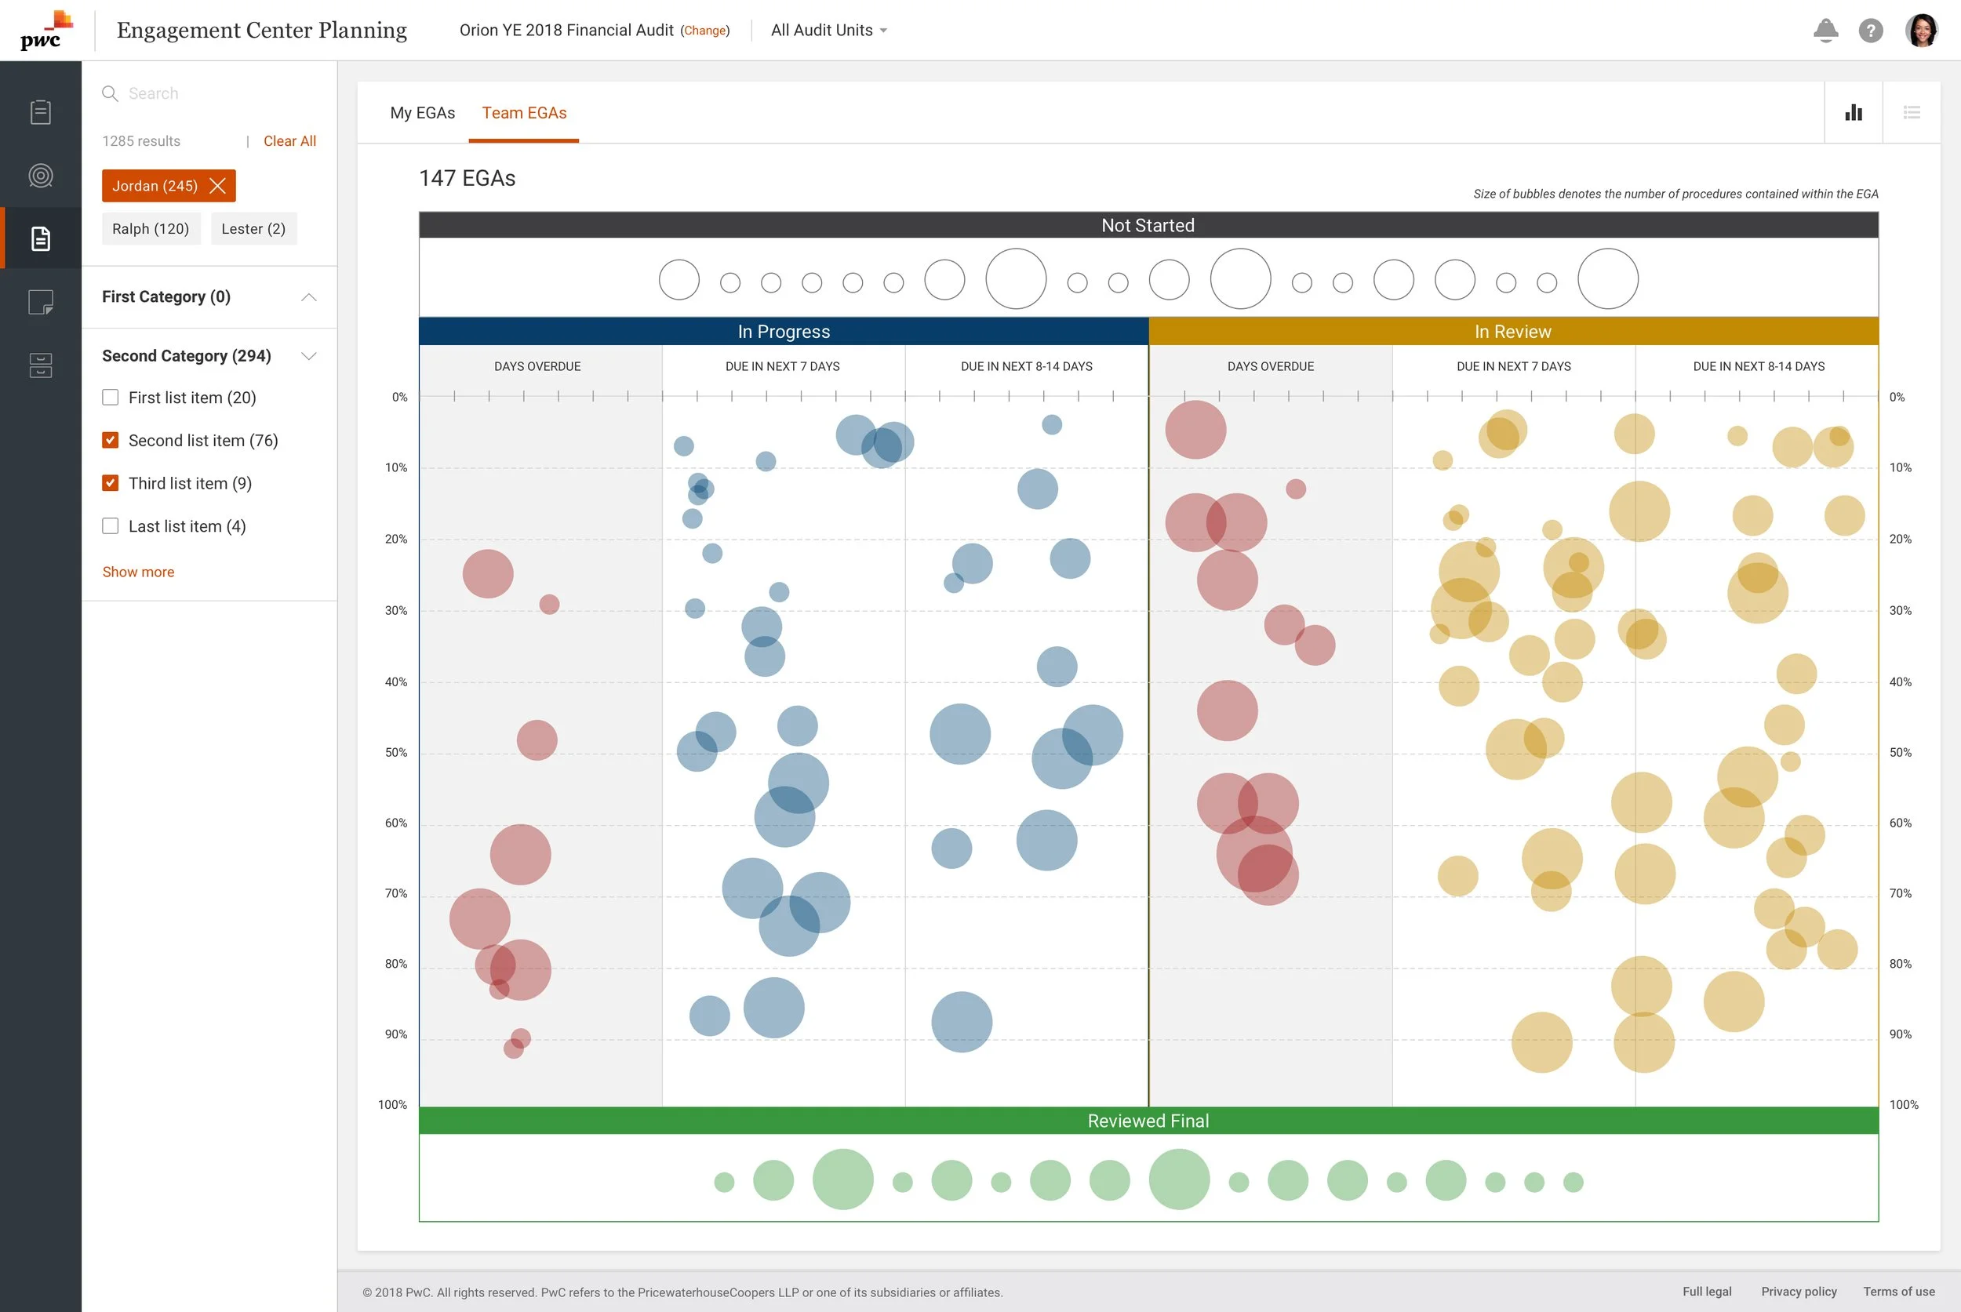Click the Reviewed Final header bar

[1148, 1121]
